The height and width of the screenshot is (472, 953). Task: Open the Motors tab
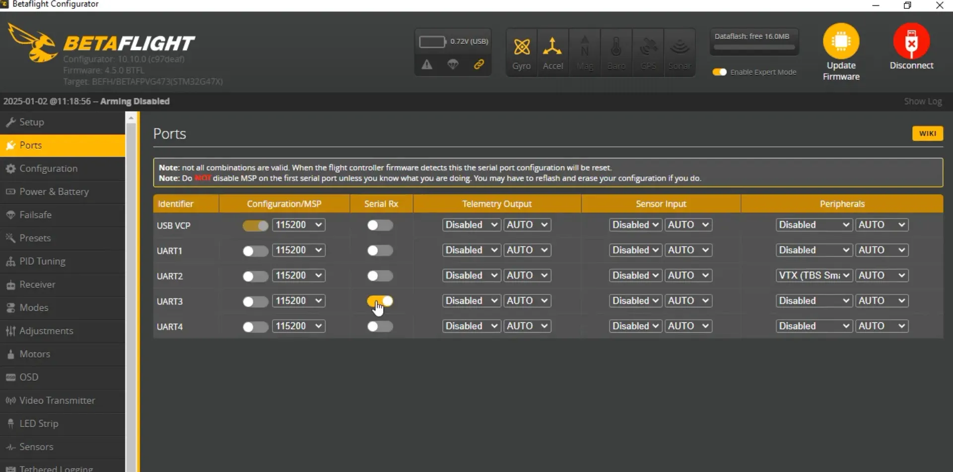pyautogui.click(x=63, y=354)
